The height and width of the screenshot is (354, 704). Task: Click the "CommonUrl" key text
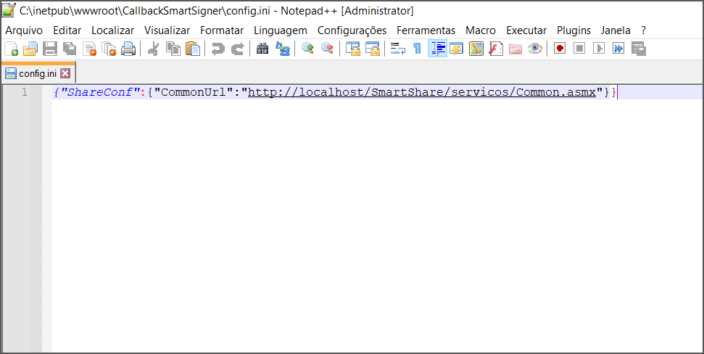(193, 92)
